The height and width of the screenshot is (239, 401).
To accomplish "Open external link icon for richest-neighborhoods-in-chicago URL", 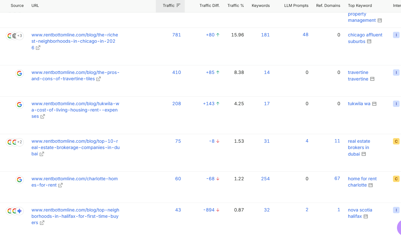I will (x=38, y=48).
